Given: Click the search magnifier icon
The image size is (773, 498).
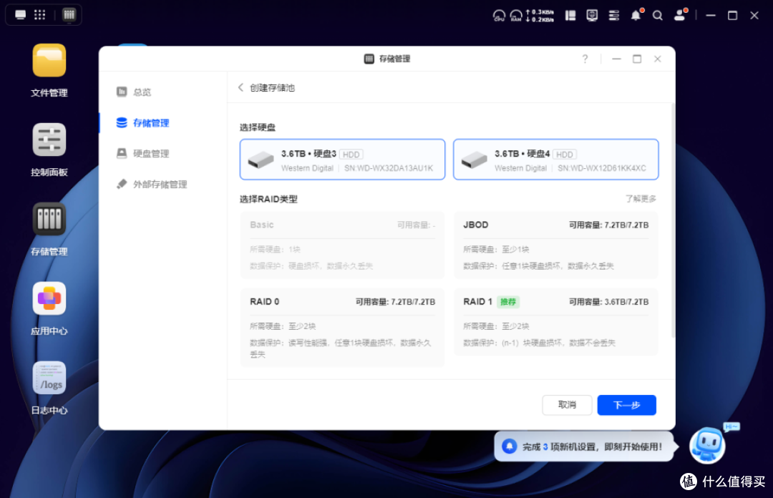Looking at the screenshot, I should pyautogui.click(x=658, y=16).
